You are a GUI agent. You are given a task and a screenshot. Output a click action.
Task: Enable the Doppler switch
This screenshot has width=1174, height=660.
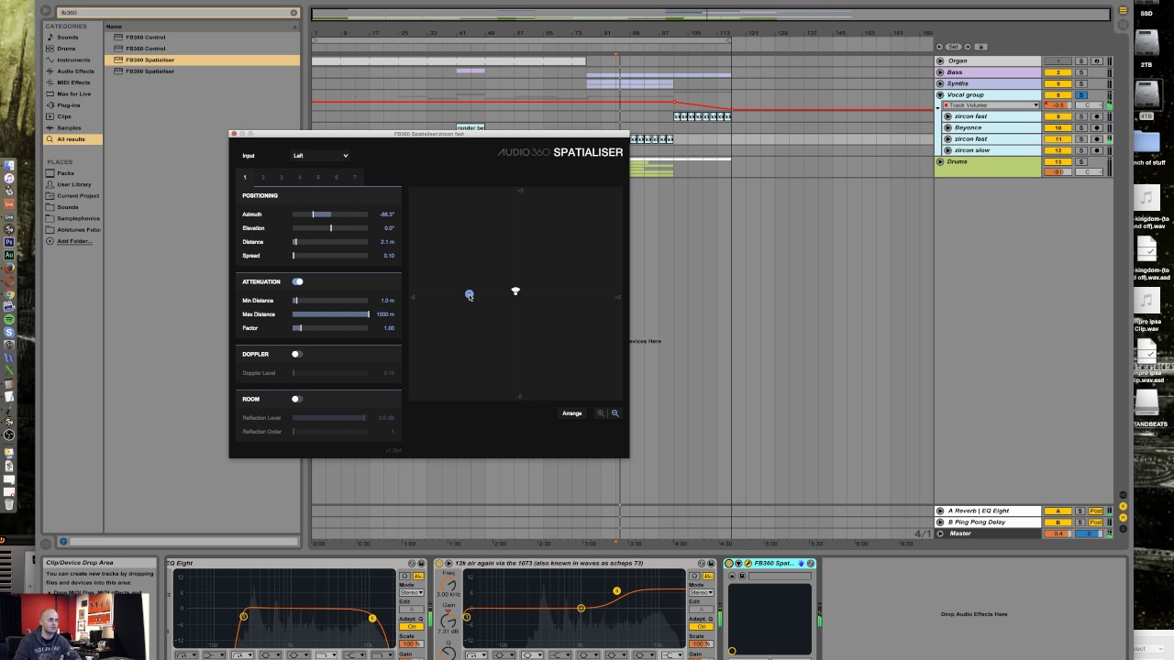point(296,354)
